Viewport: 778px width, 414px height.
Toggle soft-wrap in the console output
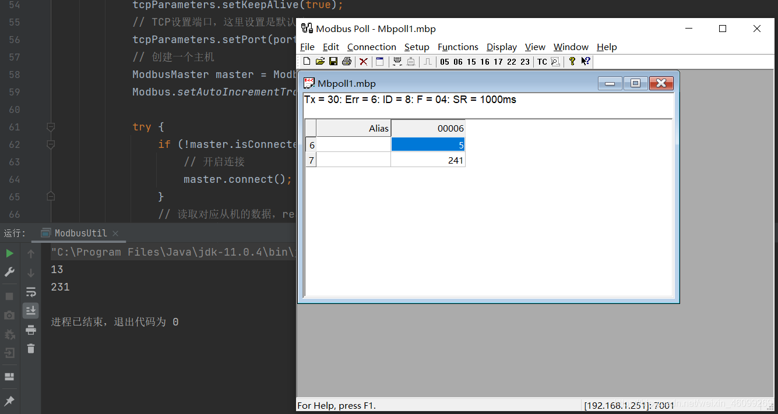[31, 292]
